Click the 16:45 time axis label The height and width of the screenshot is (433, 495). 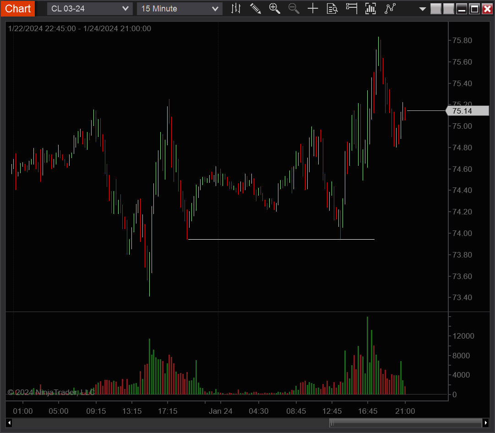pyautogui.click(x=367, y=411)
